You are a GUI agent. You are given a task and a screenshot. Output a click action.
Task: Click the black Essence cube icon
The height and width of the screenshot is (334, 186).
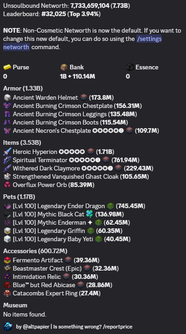click(x=130, y=67)
